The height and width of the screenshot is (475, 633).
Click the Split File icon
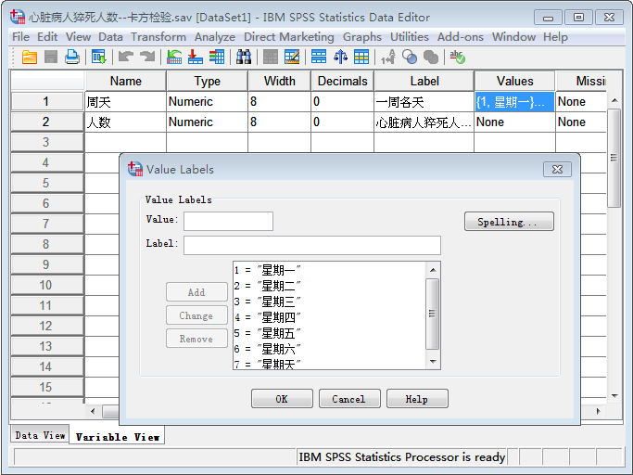pos(319,58)
